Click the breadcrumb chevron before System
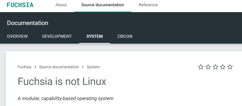This screenshot has width=242, height=106. pos(83,67)
